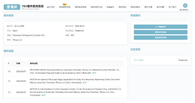Image resolution: width=195 pixels, height=103 pixels.
Task: Go to 商品侵权排查 navigation item
Action: (x=65, y=7)
